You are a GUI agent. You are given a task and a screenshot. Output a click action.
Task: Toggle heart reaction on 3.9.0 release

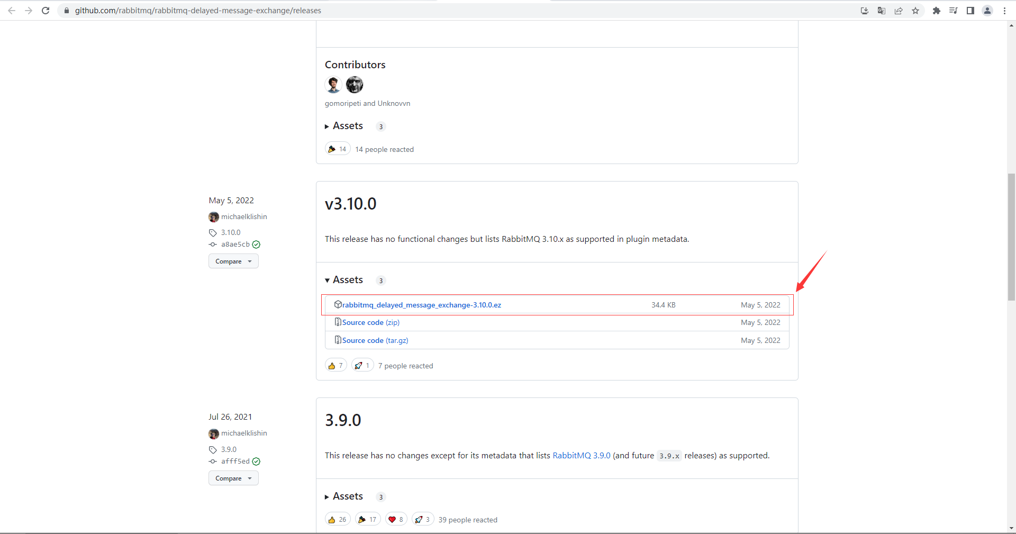(396, 520)
